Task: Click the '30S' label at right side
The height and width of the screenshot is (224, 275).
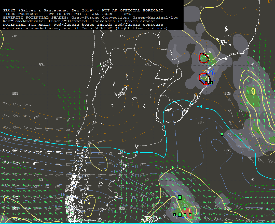Action: pyautogui.click(x=227, y=93)
